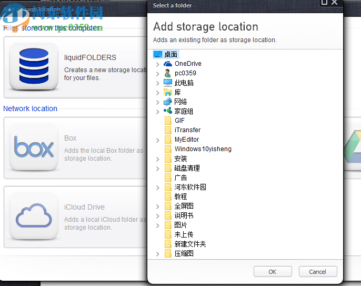
Task: Select the iTransfer folder name
Action: pyautogui.click(x=187, y=130)
